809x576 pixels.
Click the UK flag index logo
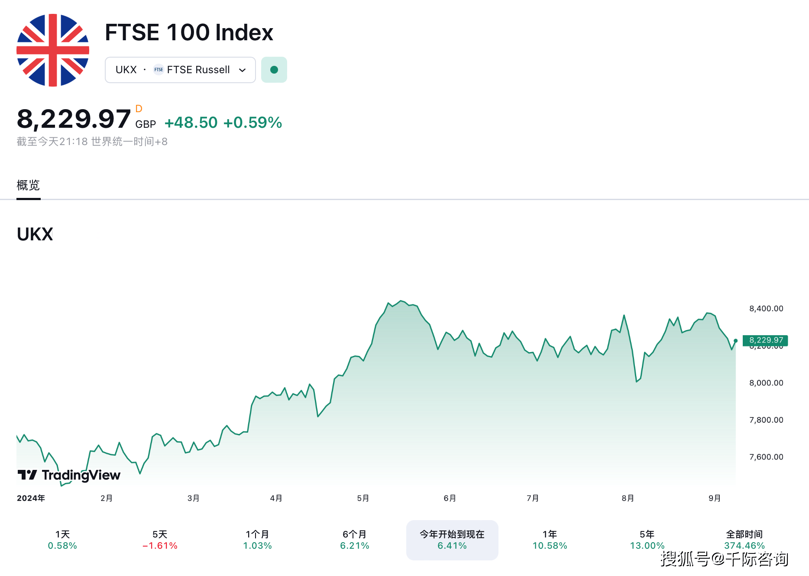(53, 50)
